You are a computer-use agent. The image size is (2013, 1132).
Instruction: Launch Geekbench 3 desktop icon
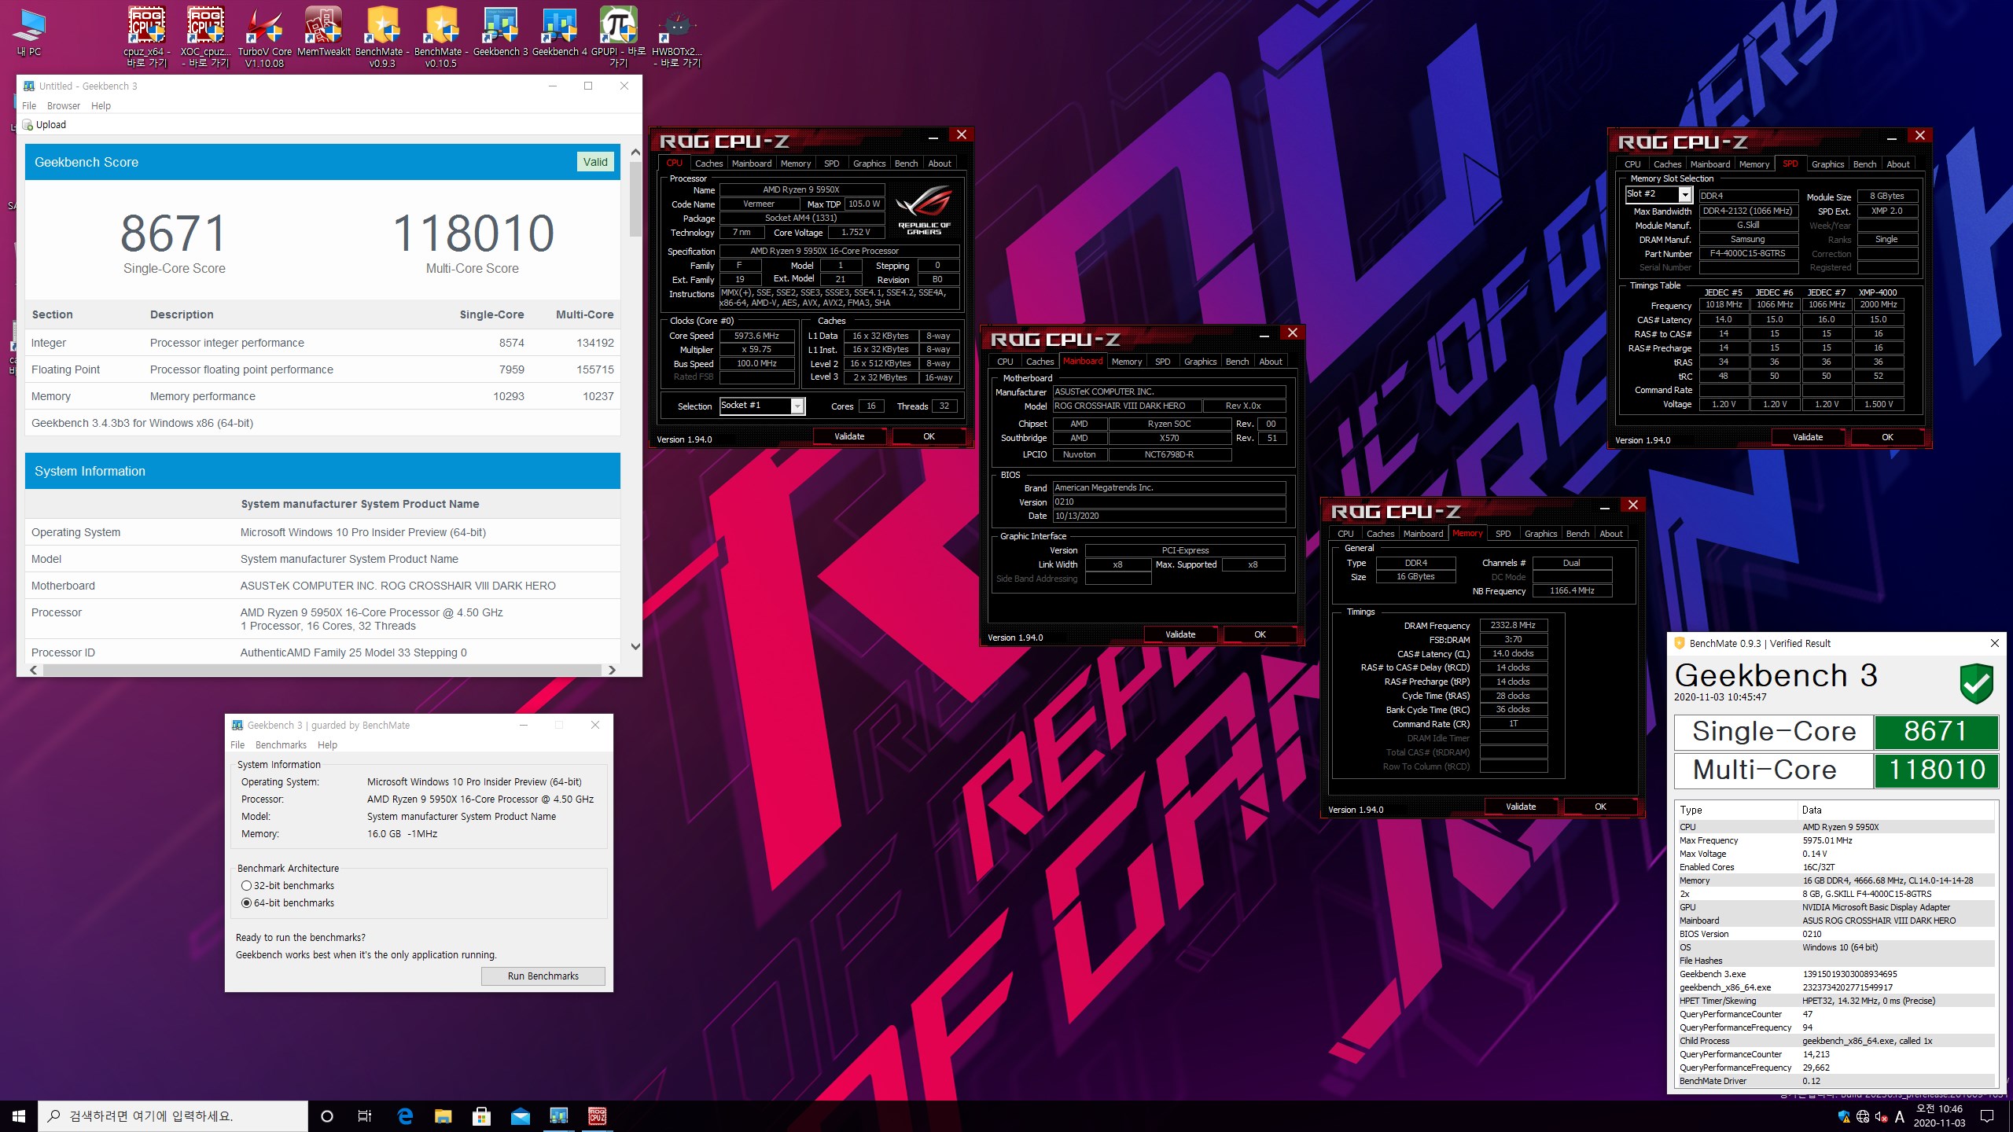click(x=500, y=32)
